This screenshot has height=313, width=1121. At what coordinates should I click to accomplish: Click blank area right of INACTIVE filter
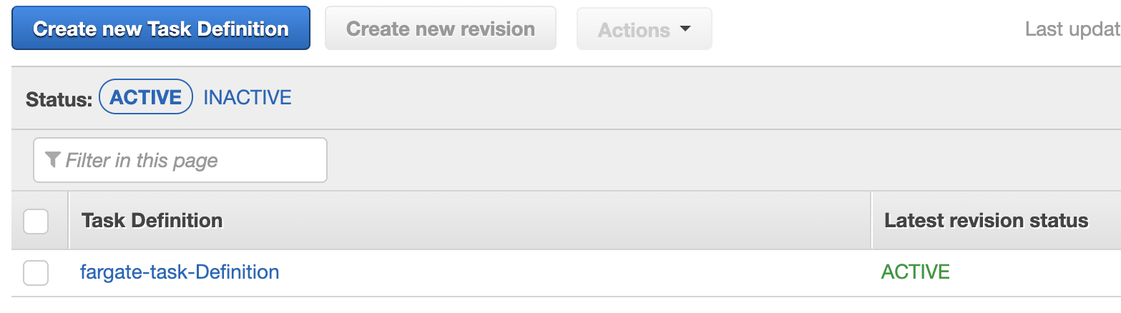click(x=644, y=97)
